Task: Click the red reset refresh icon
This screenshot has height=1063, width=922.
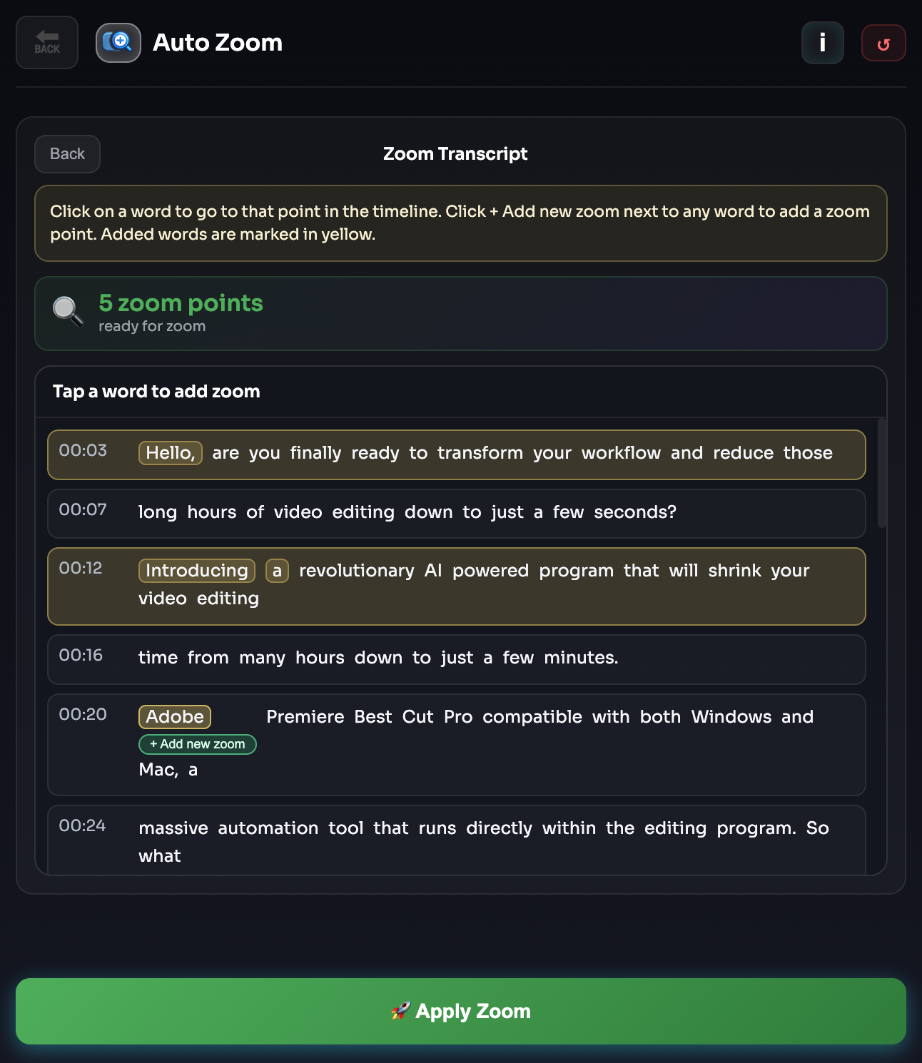Action: click(883, 44)
